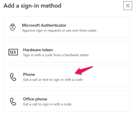Viewport: 135px width, 113px height.
Task: Select the Phone sign-in method
Action: 67,76
